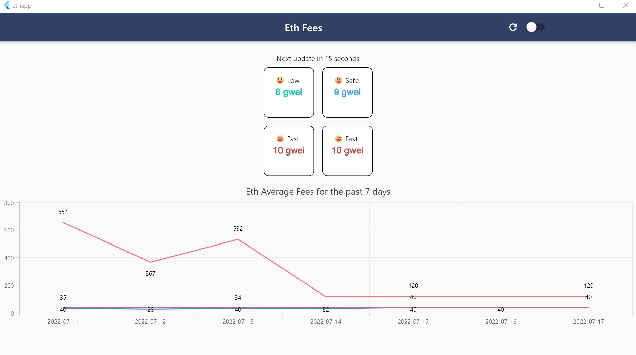The width and height of the screenshot is (636, 355).
Task: Click the 654 peak point on the chart
Action: point(63,222)
